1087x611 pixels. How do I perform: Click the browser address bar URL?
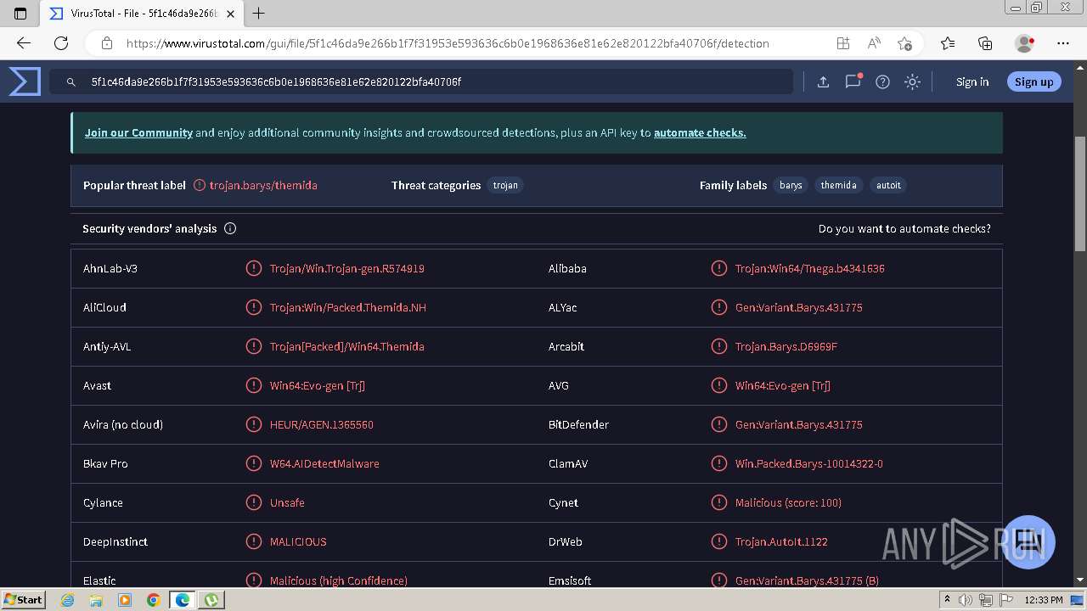(x=448, y=43)
